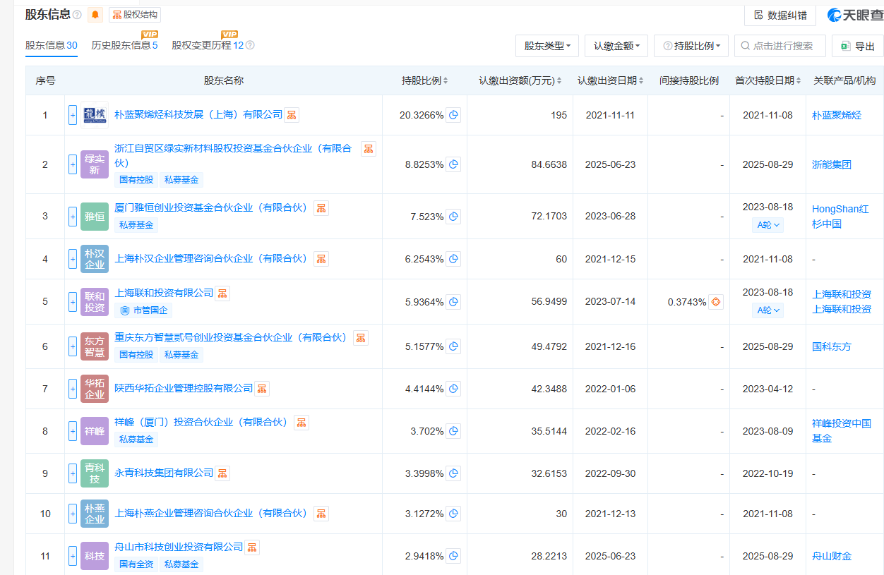The image size is (884, 575).
Task: Click pie chart icon next to 7.523%
Action: point(453,217)
